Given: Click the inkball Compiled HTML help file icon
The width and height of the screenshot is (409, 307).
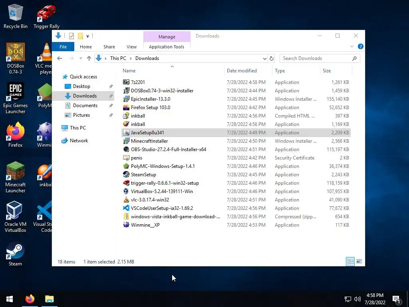Looking at the screenshot, I should (x=126, y=116).
